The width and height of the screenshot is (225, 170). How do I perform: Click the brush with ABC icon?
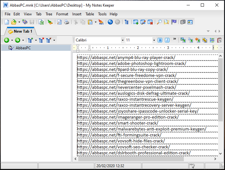(101, 22)
